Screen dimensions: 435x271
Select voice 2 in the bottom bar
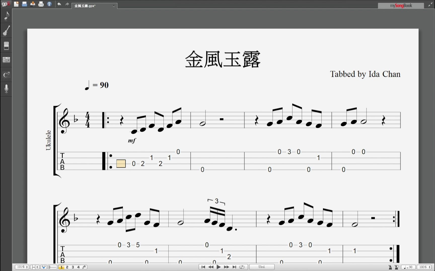tap(67, 267)
